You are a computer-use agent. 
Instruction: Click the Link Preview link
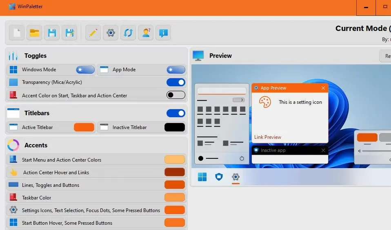[268, 137]
